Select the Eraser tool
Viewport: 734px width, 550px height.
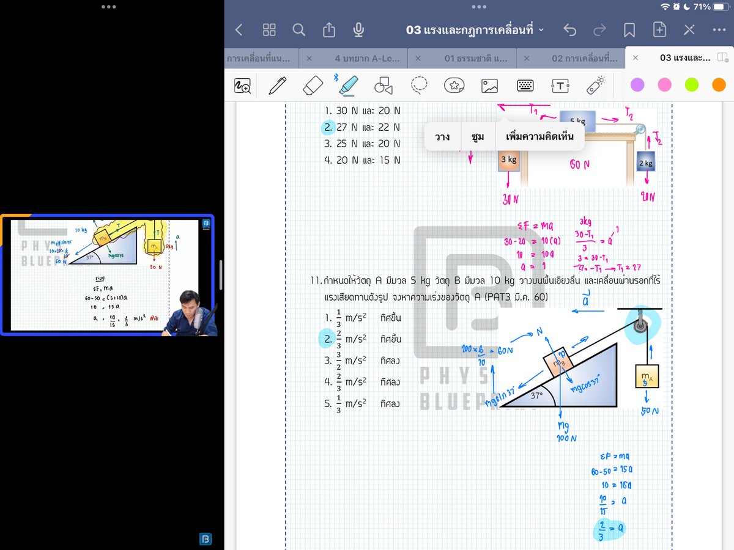(313, 86)
